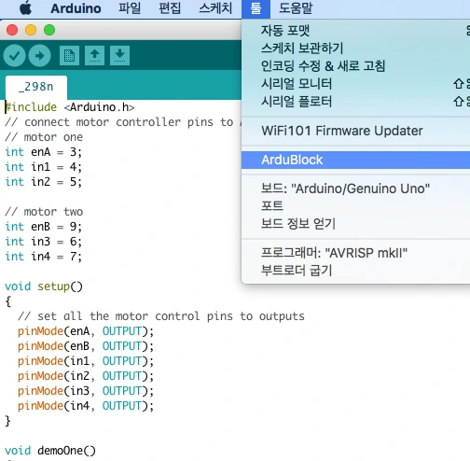This screenshot has height=461, width=470.
Task: Open the 도움말 menu
Action: coord(296,8)
